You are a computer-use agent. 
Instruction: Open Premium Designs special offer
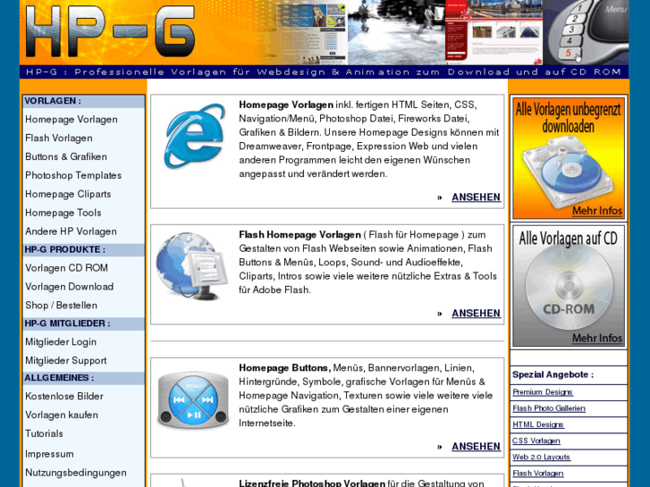pyautogui.click(x=543, y=392)
